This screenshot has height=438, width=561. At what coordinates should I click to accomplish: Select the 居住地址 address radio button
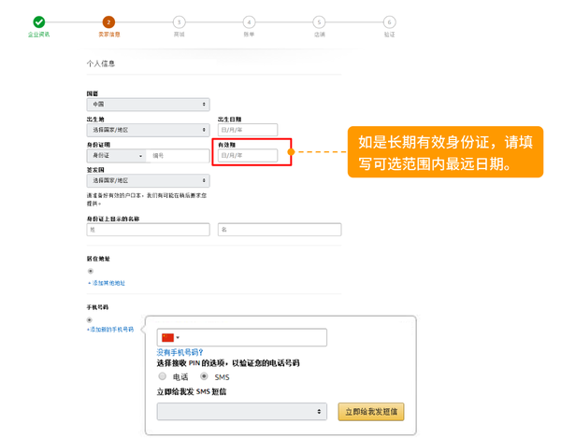pyautogui.click(x=91, y=271)
